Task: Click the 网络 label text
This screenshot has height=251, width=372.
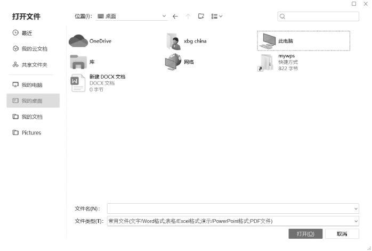Action: [x=189, y=62]
